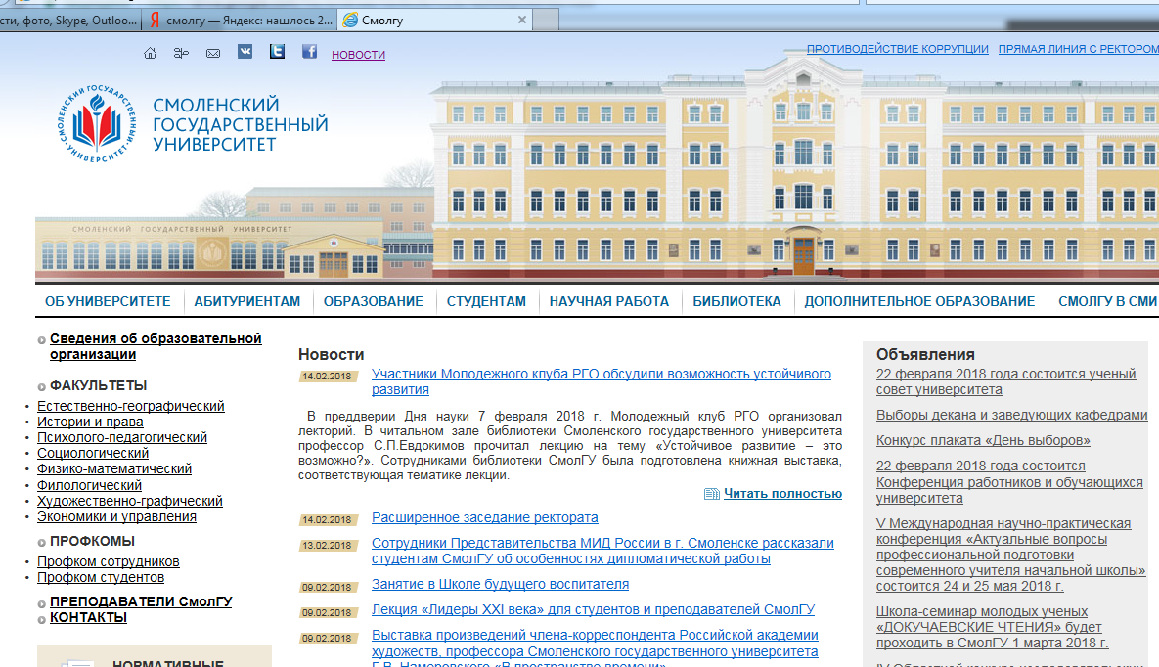Open Расширенное заседание ректората news
1159x667 pixels.
tap(485, 517)
